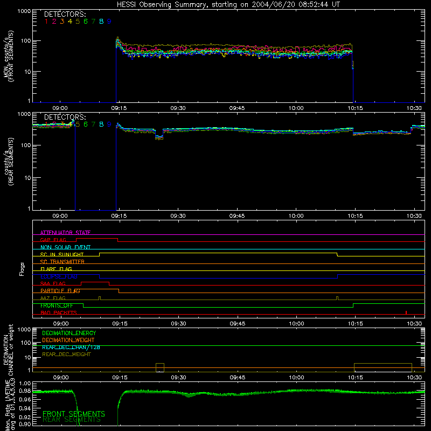Viewport: 431px width, 431px height.
Task: Click the SC_IN_SUNLIGHT flag label
Action: click(62, 254)
